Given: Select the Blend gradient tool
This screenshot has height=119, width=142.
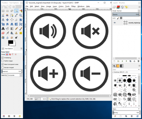Looking at the screenshot, I should pyautogui.click(x=12, y=29).
